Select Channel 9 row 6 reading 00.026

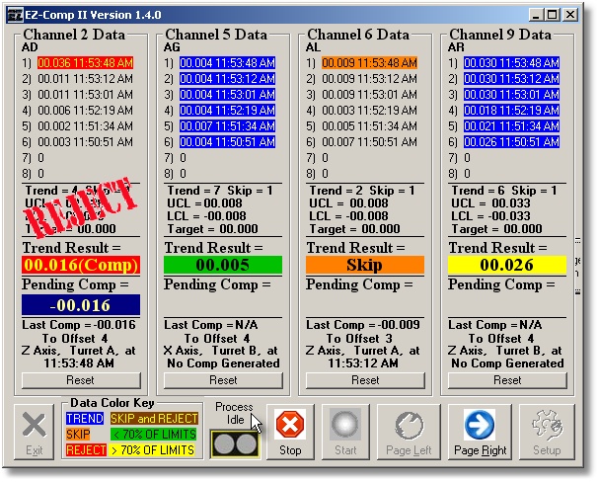pos(511,142)
